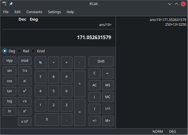This screenshot has width=188, height=135.
Task: Click digit 8 key
Action: (54, 77)
